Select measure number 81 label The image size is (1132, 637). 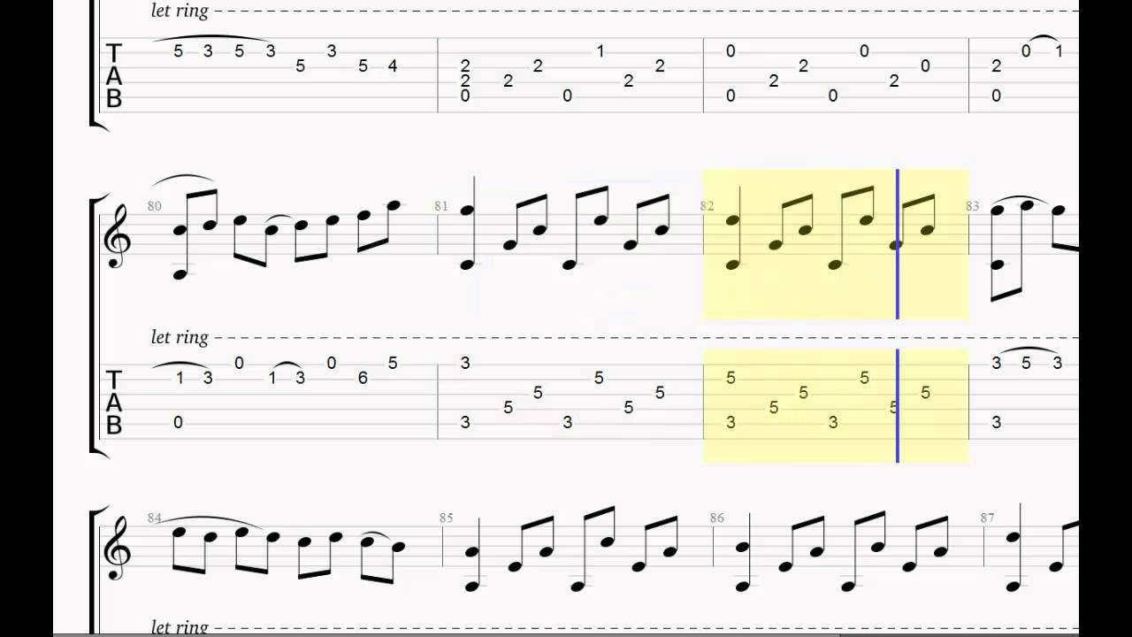(441, 206)
